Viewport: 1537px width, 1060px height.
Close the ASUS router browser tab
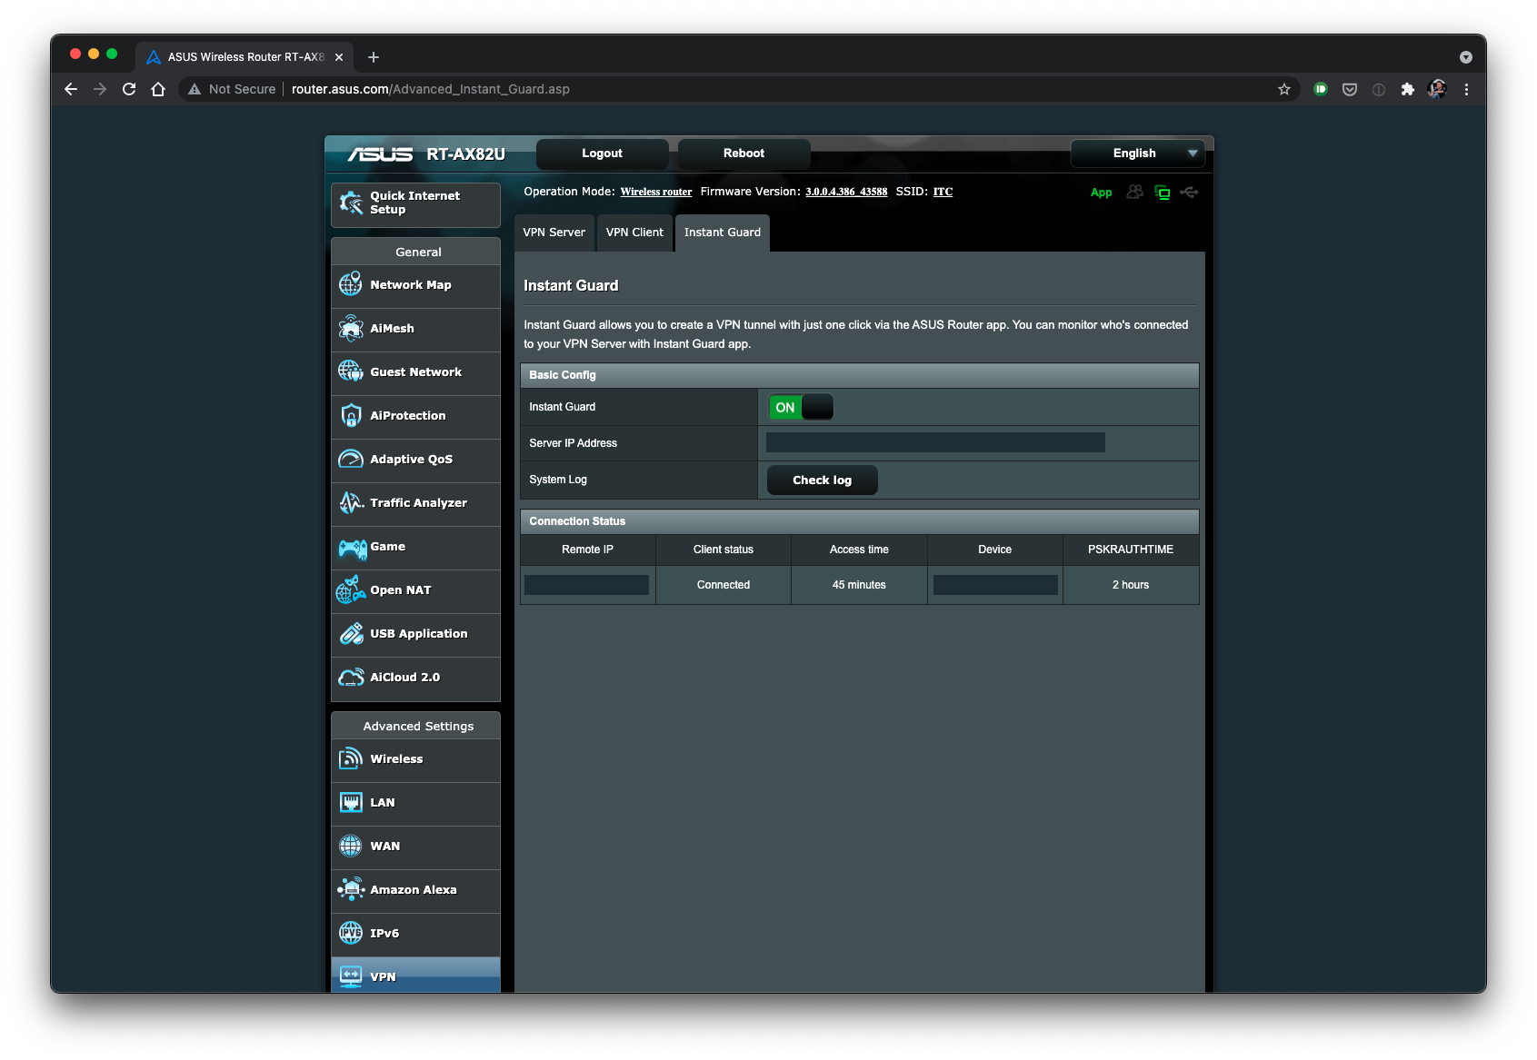(339, 57)
